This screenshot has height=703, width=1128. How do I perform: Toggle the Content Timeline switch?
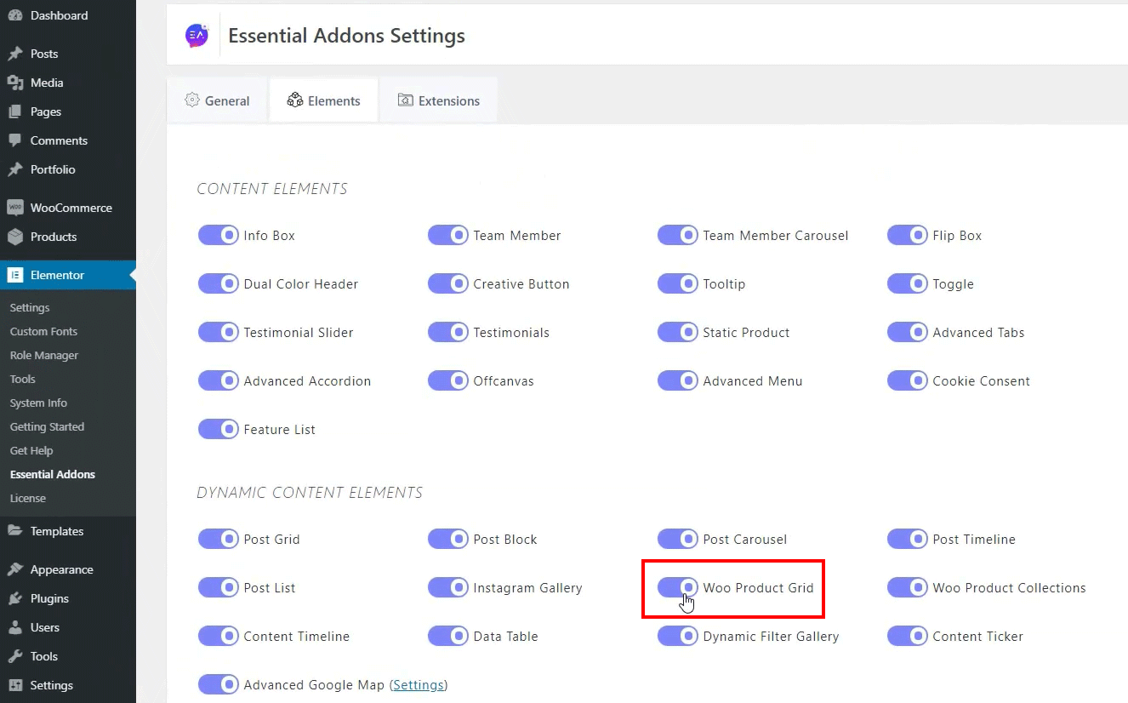tap(219, 636)
